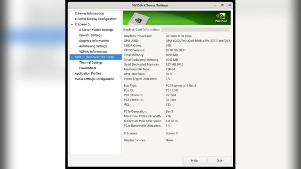Open OpenGL Settings page
The height and width of the screenshot is (169, 301).
(91, 35)
